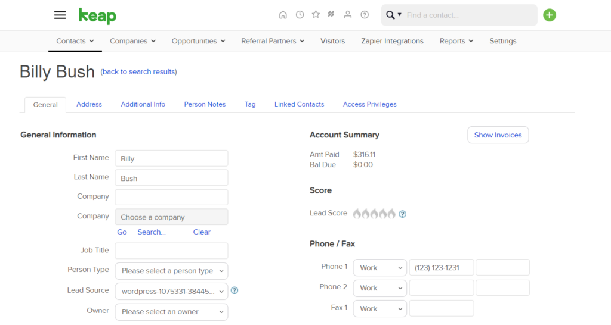Click the Phone 2 extension field

[502, 288]
